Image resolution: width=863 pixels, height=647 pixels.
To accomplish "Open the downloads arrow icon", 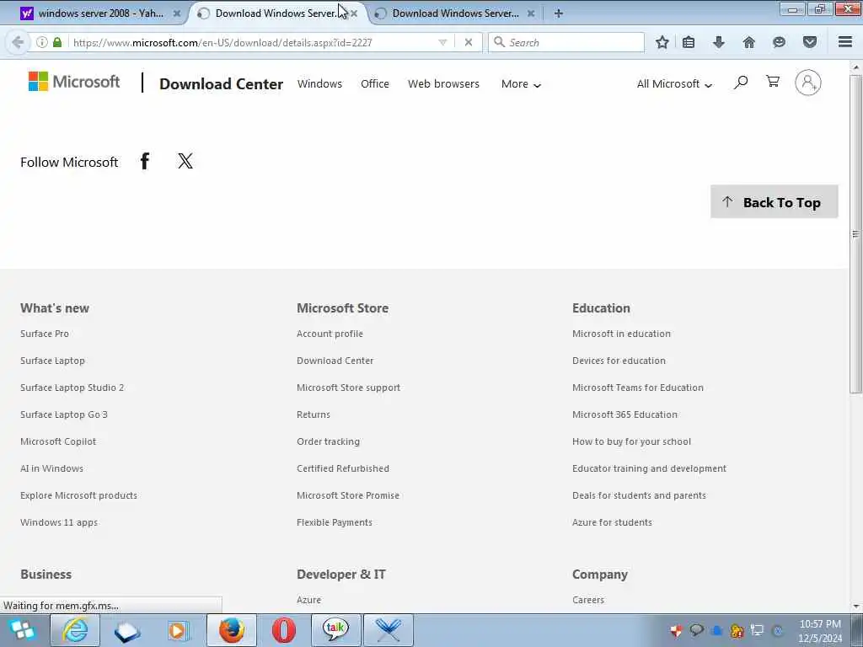I will tap(719, 42).
